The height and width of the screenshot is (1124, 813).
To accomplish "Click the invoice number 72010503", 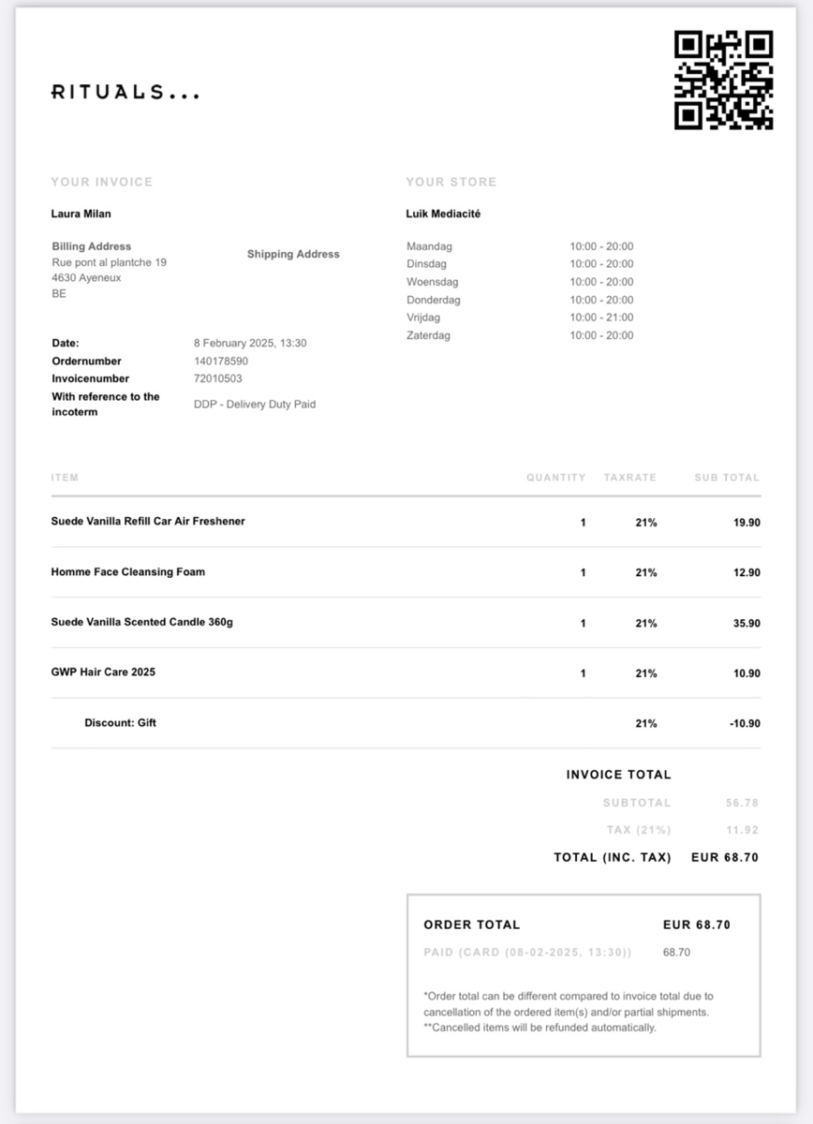I will [x=217, y=378].
